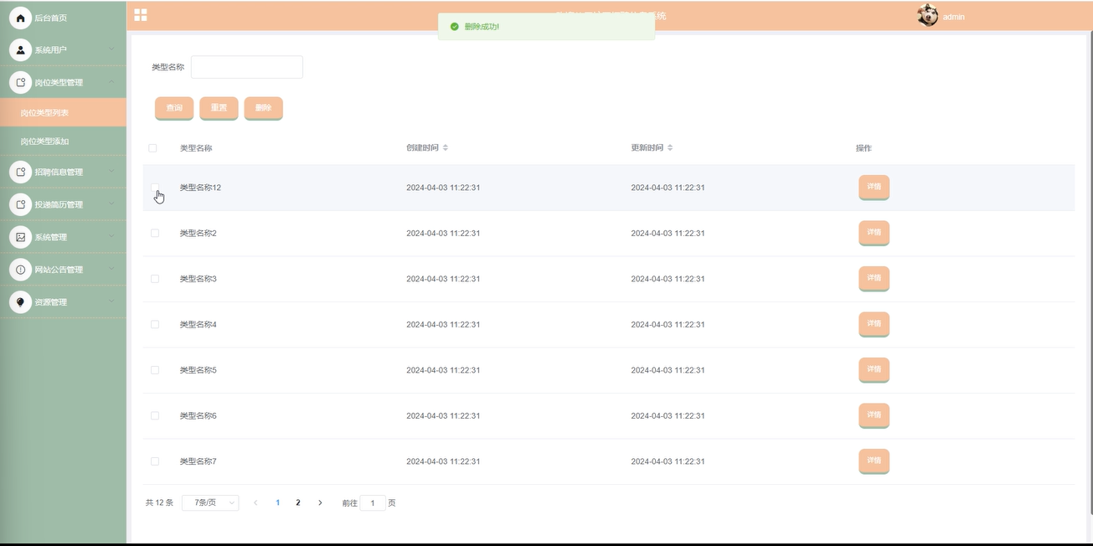
Task: Click the pin icon beside 资源管理
Action: coord(20,302)
